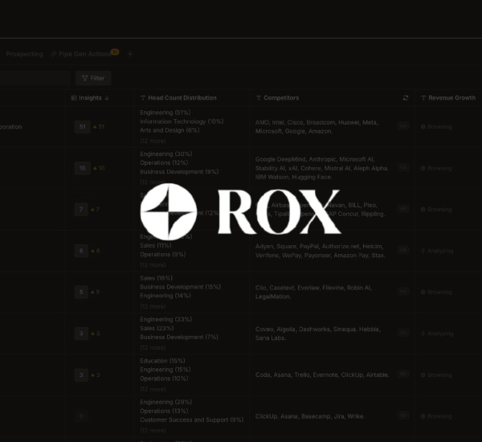Sort by the Insights column header

90,98
